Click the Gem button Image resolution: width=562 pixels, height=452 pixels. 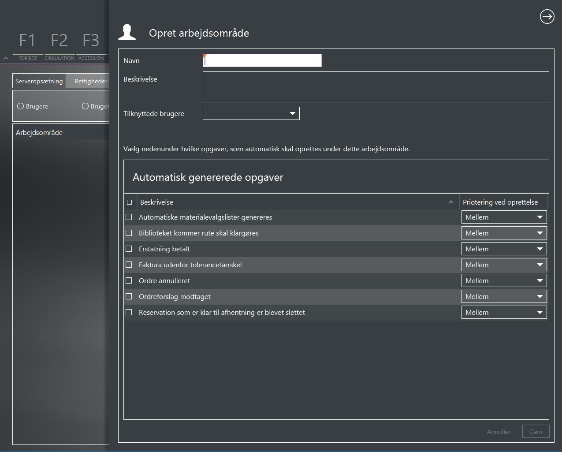click(x=536, y=432)
